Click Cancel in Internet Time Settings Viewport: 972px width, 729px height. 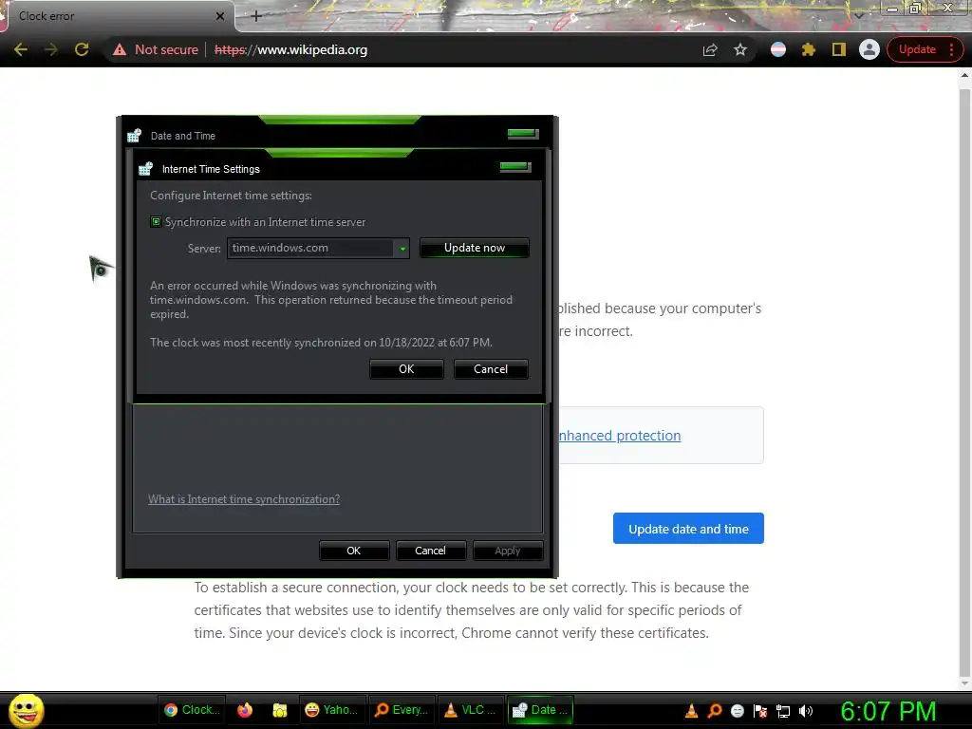coord(491,369)
